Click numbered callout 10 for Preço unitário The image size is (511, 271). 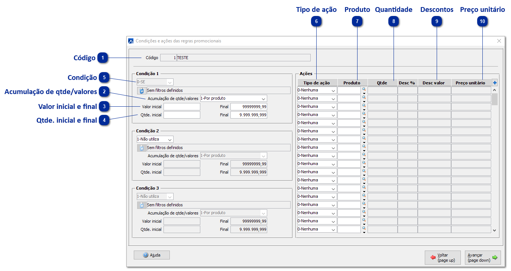(482, 22)
